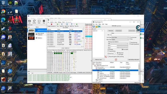This screenshot has width=167, height=94.
Task: Toggle the Enable base script checkbox
Action: point(93,64)
